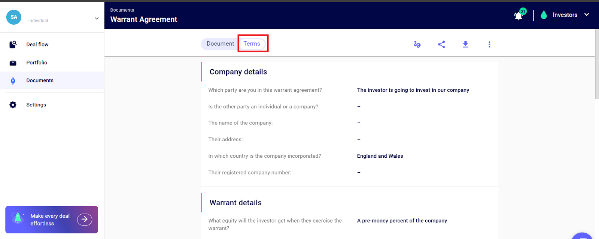Click the arrow button on promo banner
The height and width of the screenshot is (239, 599).
coord(85,220)
